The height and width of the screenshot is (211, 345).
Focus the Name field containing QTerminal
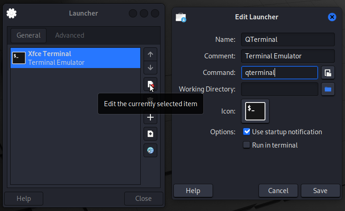pos(288,40)
